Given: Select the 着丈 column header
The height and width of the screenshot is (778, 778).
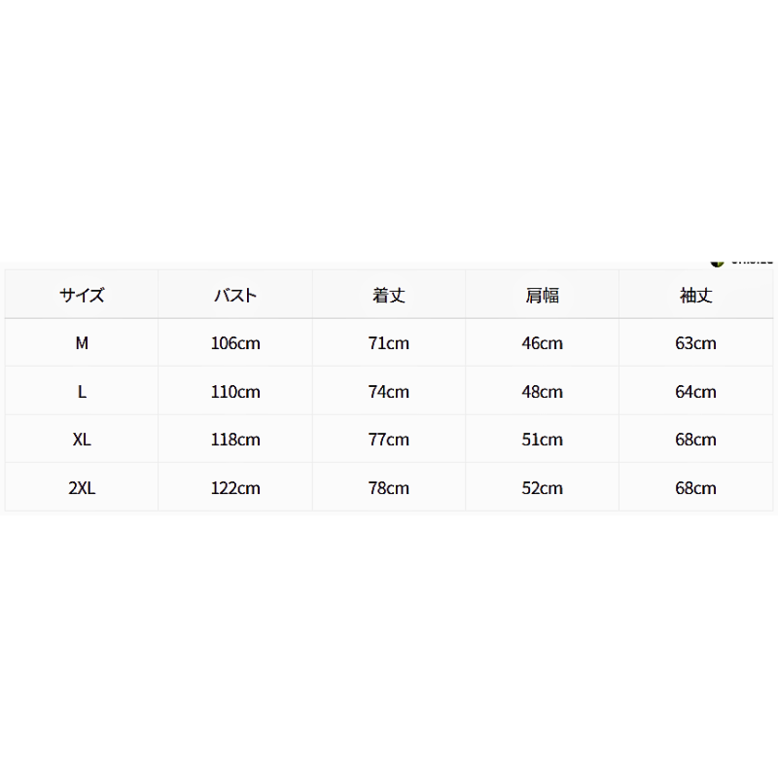Looking at the screenshot, I should pos(388,296).
